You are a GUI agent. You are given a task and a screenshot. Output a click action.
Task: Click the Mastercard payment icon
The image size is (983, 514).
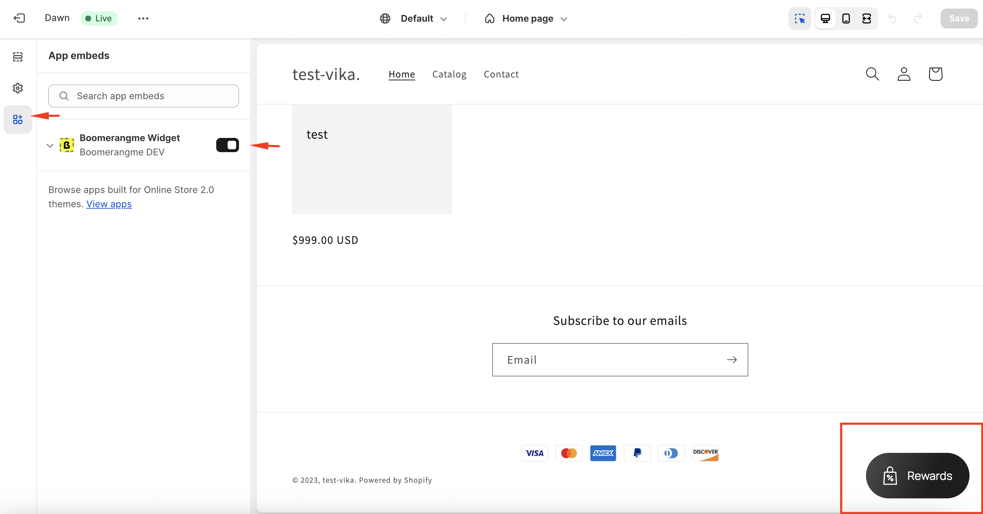coord(569,453)
